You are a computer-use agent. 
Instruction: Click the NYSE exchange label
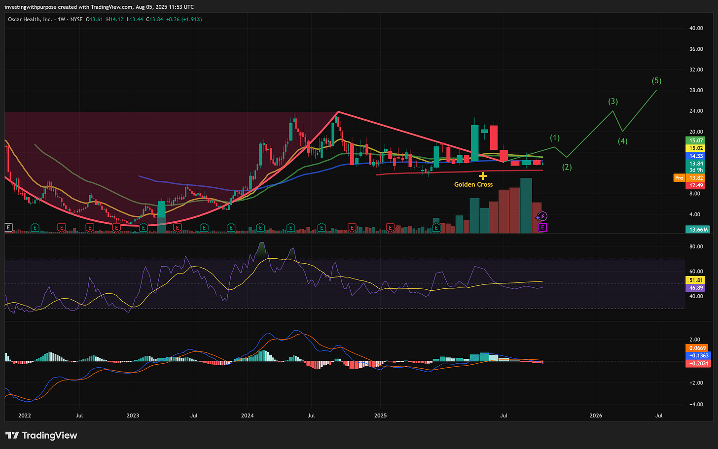pyautogui.click(x=76, y=20)
